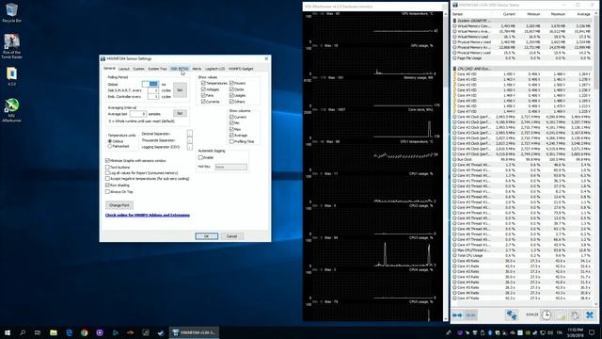Switch to the Layout tab

[123, 69]
